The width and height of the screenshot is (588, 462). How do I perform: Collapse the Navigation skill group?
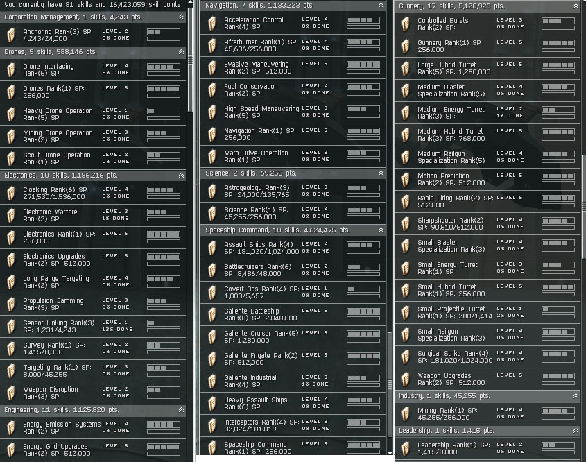(x=381, y=6)
